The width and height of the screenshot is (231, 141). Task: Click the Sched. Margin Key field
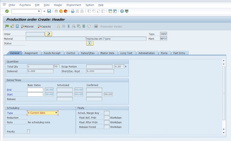point(107,113)
